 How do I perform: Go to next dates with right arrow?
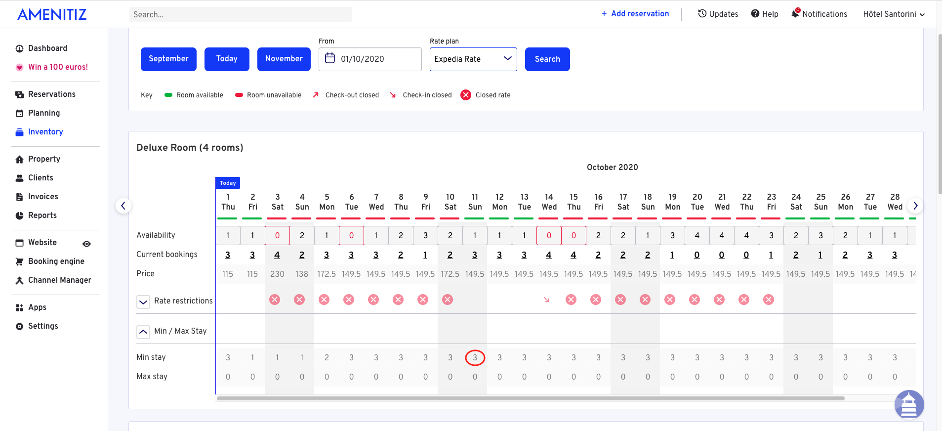pos(915,205)
